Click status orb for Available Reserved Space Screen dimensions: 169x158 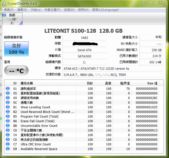point(8,149)
